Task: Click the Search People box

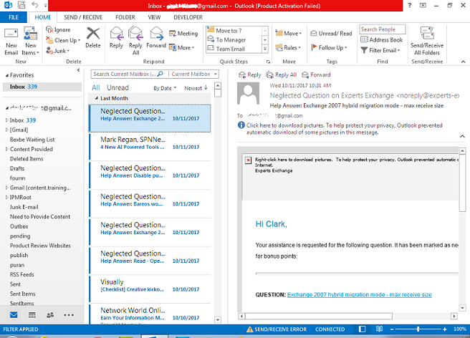Action: point(382,29)
